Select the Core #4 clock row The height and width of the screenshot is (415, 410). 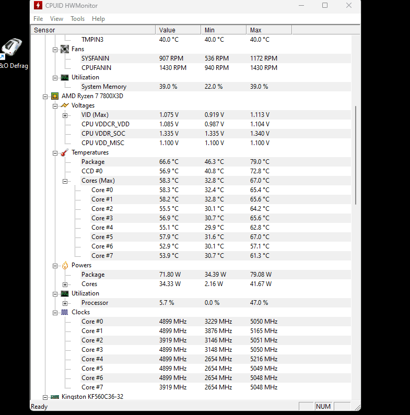click(x=216, y=359)
